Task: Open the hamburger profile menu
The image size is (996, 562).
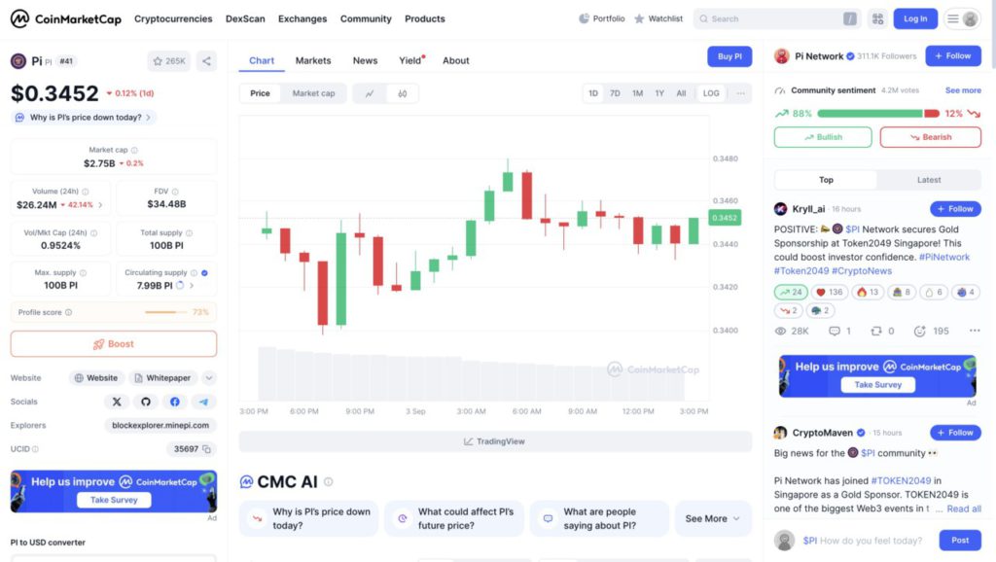Action: coord(962,18)
